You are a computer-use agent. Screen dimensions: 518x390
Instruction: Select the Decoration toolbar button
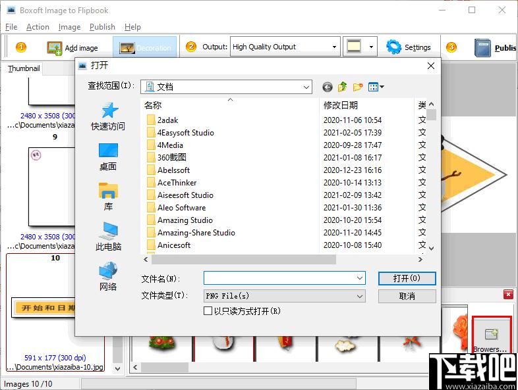[145, 48]
